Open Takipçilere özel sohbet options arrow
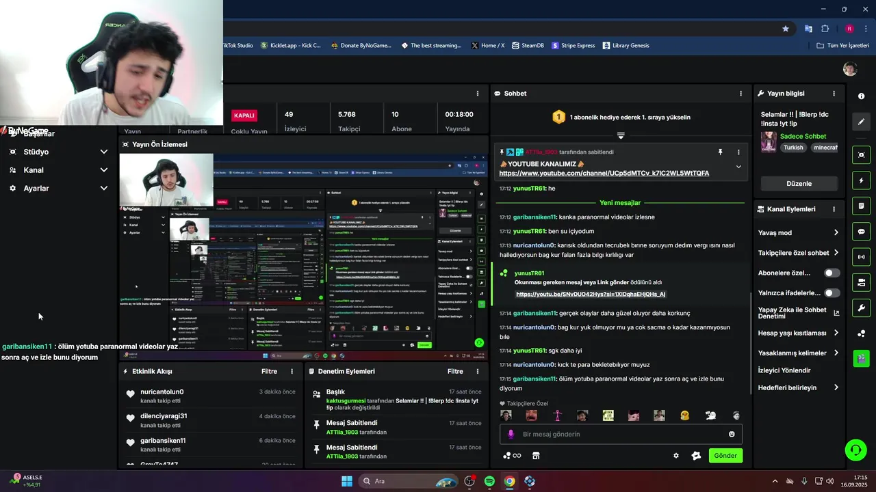This screenshot has width=876, height=492. 836,252
